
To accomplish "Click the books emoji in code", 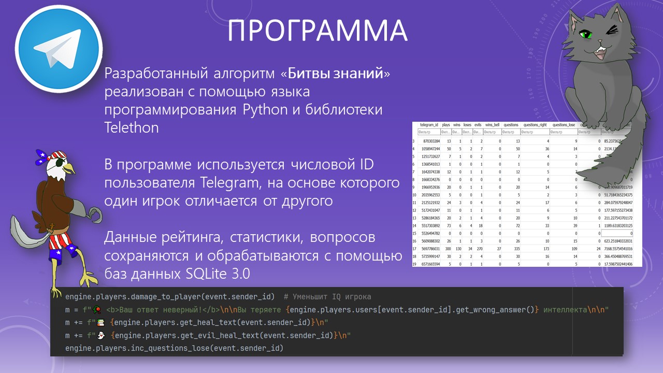I will (100, 323).
